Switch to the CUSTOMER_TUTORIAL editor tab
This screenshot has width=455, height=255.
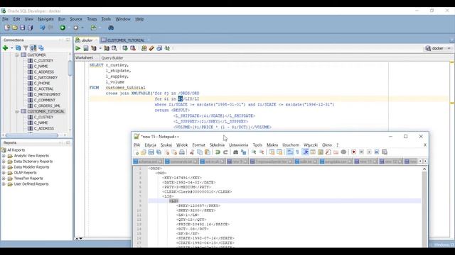pos(125,40)
